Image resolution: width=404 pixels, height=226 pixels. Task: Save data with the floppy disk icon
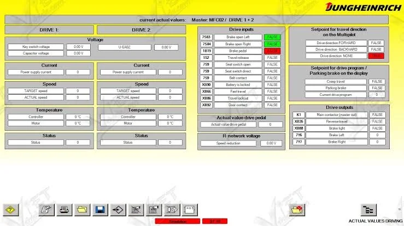tap(100, 210)
